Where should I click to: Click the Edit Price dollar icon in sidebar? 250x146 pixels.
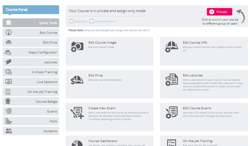point(9,42)
